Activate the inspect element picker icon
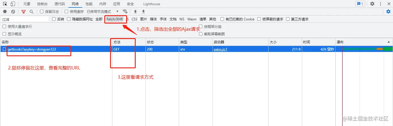 click(5, 4)
